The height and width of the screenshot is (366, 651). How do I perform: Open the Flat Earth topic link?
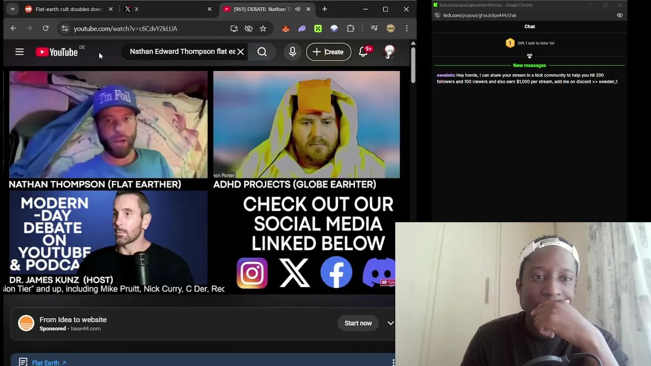[x=49, y=363]
